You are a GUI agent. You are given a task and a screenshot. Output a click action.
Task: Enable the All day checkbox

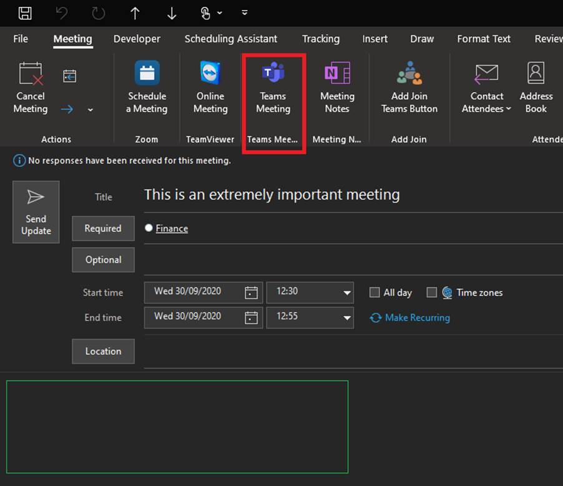pos(375,292)
